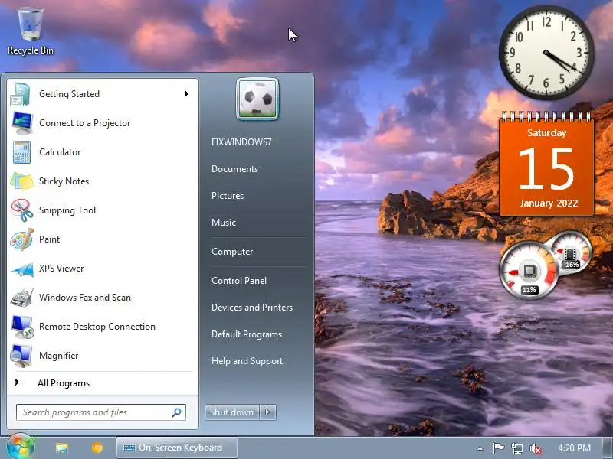Click the Getting Started icon
Image resolution: width=613 pixels, height=459 pixels.
(x=21, y=94)
